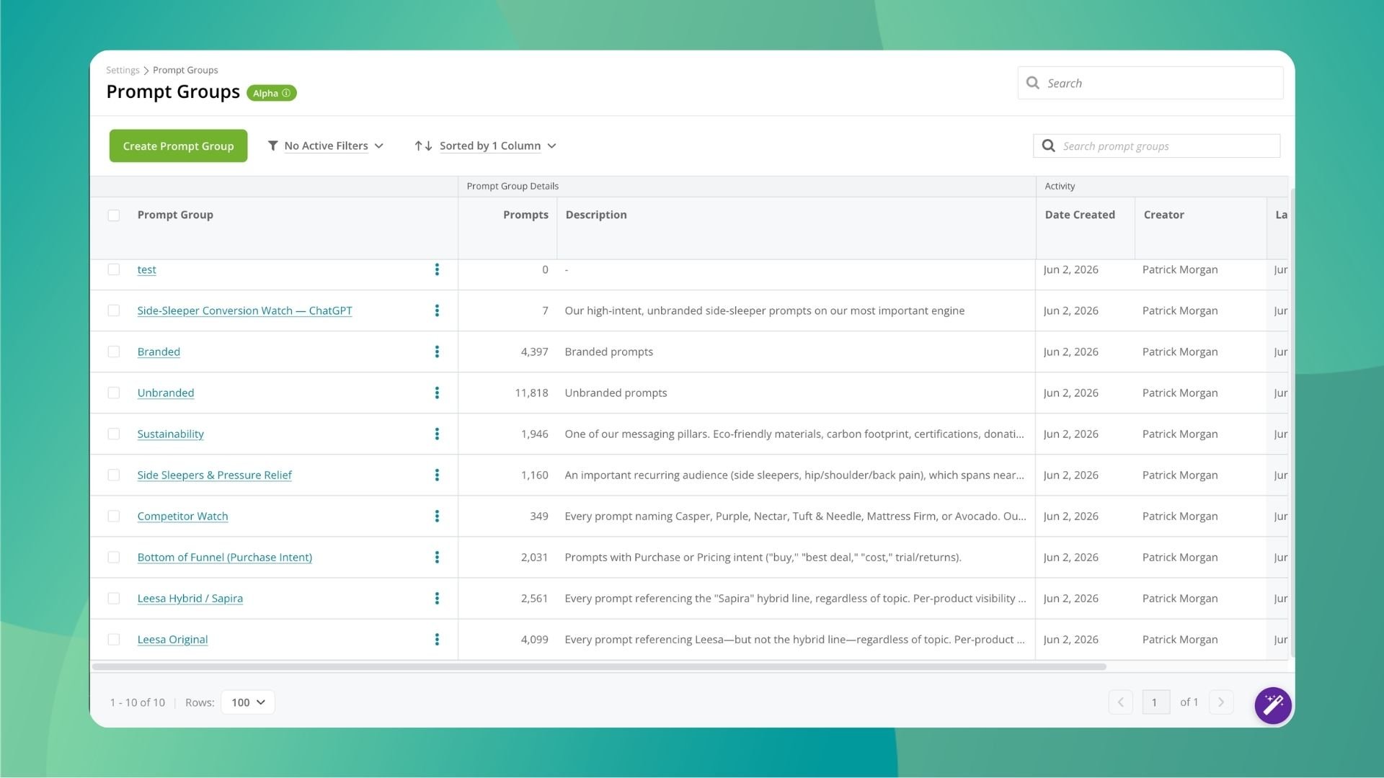Open the Leesa Original prompt group
Image resolution: width=1384 pixels, height=778 pixels.
click(172, 639)
